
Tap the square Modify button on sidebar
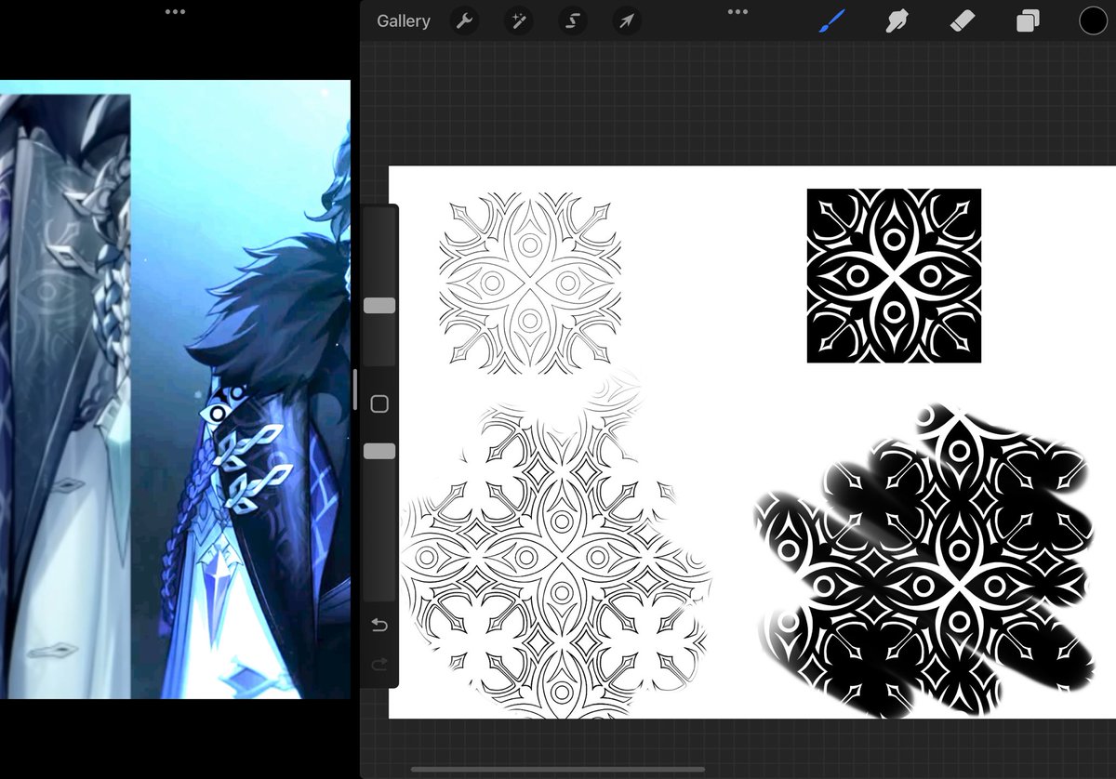pos(379,404)
